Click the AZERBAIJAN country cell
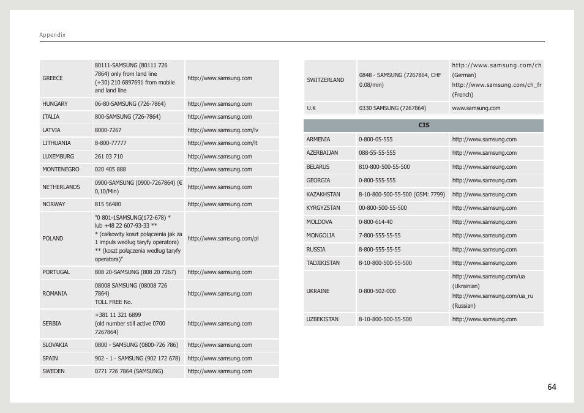Screen dimensions: 584x413 (x=329, y=153)
